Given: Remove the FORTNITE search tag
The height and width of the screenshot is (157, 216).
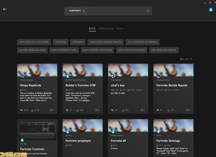Looking at the screenshot, I should 84,11.
